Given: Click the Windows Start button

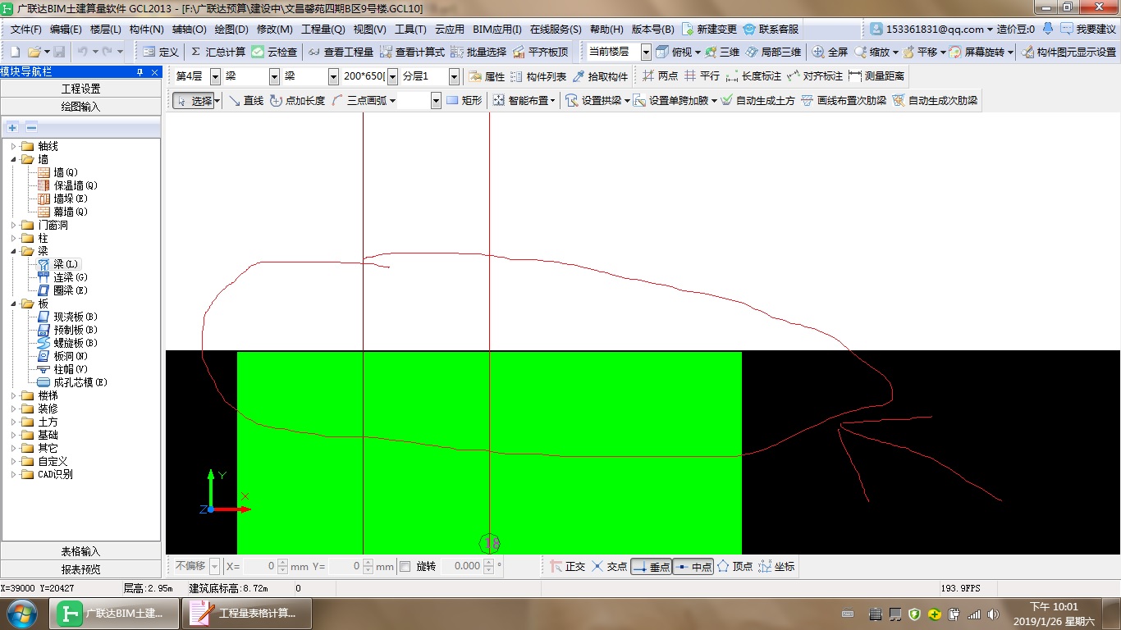Looking at the screenshot, I should (x=22, y=613).
